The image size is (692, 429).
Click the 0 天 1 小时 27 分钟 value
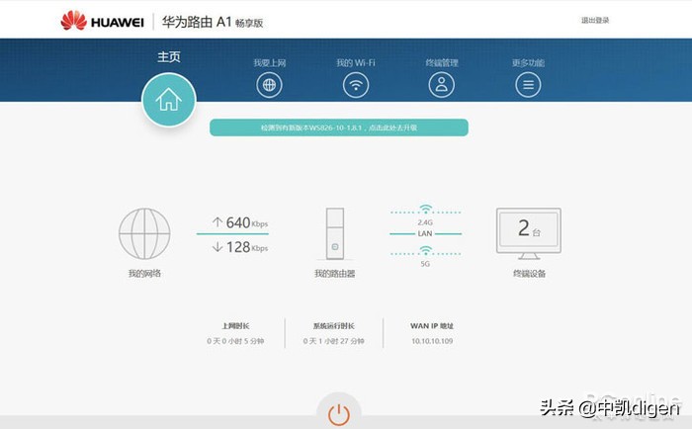[x=334, y=341]
